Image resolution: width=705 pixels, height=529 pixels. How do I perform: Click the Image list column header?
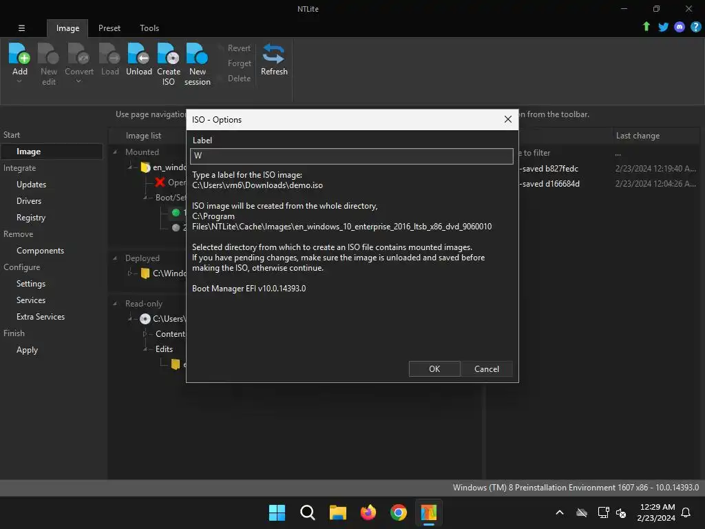(x=143, y=136)
